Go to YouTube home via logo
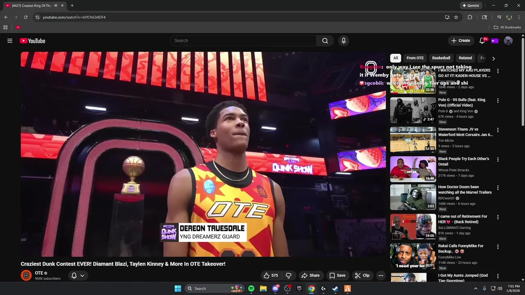Screen dimensions: 525x295 32,41
